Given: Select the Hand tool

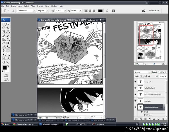Looking at the screenshot, I should 4,62.
